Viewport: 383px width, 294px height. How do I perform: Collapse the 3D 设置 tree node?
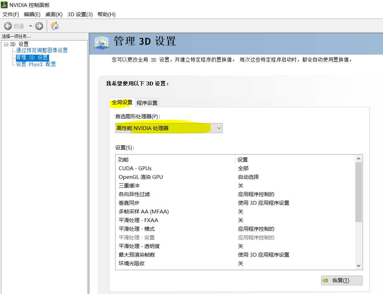[6, 44]
